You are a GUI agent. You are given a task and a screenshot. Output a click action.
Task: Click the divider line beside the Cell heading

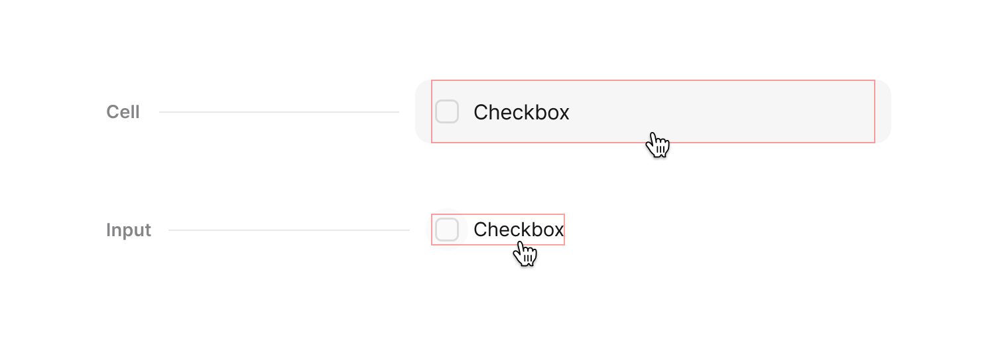[279, 112]
